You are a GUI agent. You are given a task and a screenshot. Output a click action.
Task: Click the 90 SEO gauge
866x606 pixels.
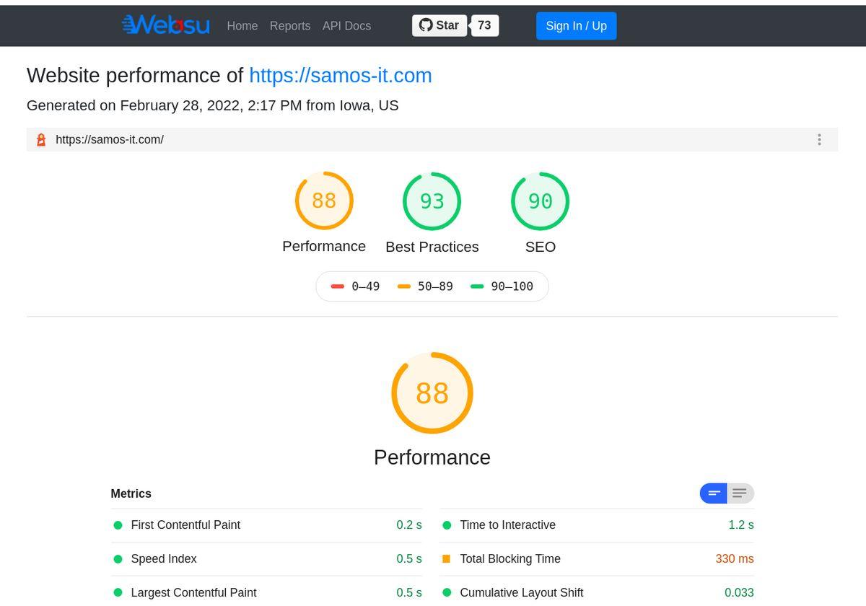point(541,201)
